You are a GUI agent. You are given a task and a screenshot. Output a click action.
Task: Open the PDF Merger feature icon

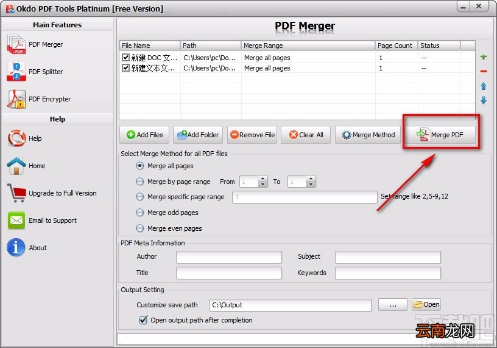click(x=16, y=45)
